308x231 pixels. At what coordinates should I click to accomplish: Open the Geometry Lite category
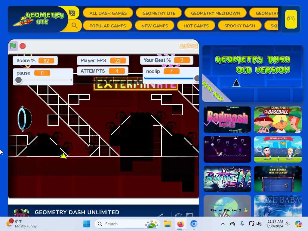pyautogui.click(x=159, y=13)
